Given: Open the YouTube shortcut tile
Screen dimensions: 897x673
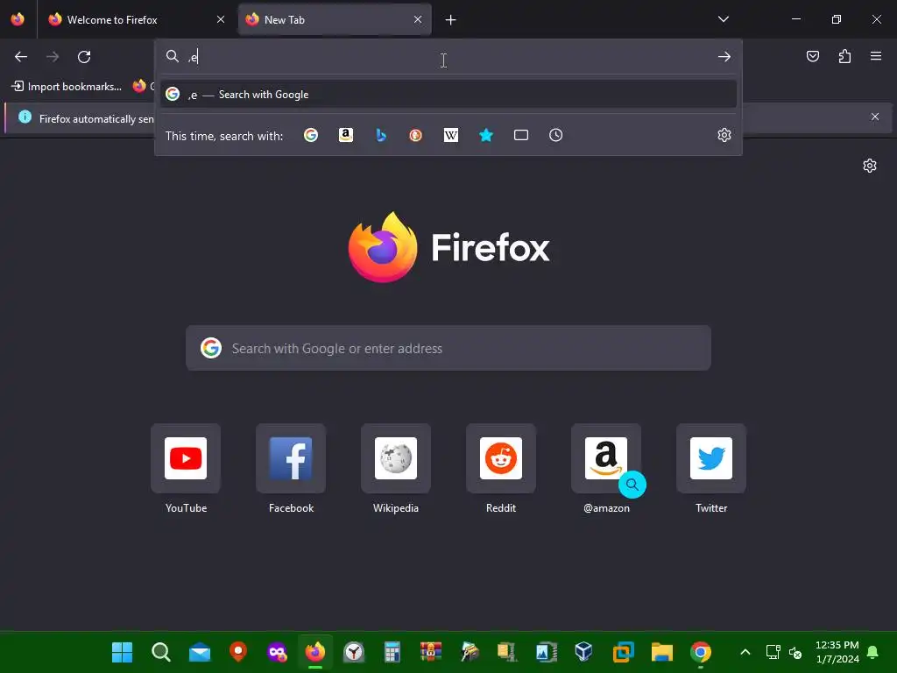Looking at the screenshot, I should point(186,458).
